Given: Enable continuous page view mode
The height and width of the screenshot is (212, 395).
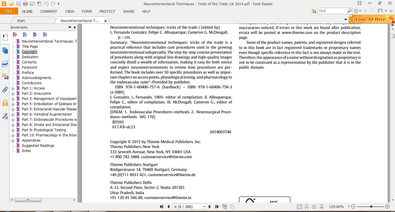Looking at the screenshot, I should [x=307, y=206].
